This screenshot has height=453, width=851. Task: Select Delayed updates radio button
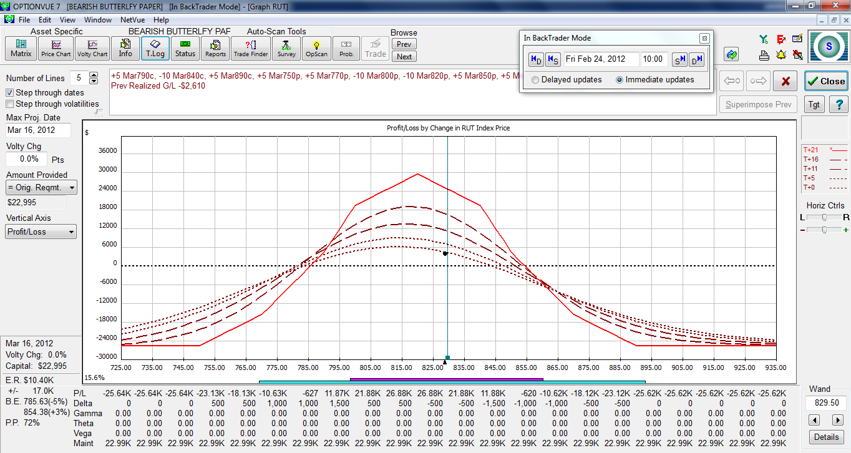click(x=535, y=80)
